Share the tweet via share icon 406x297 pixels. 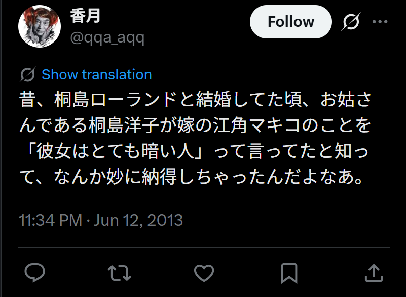373,273
